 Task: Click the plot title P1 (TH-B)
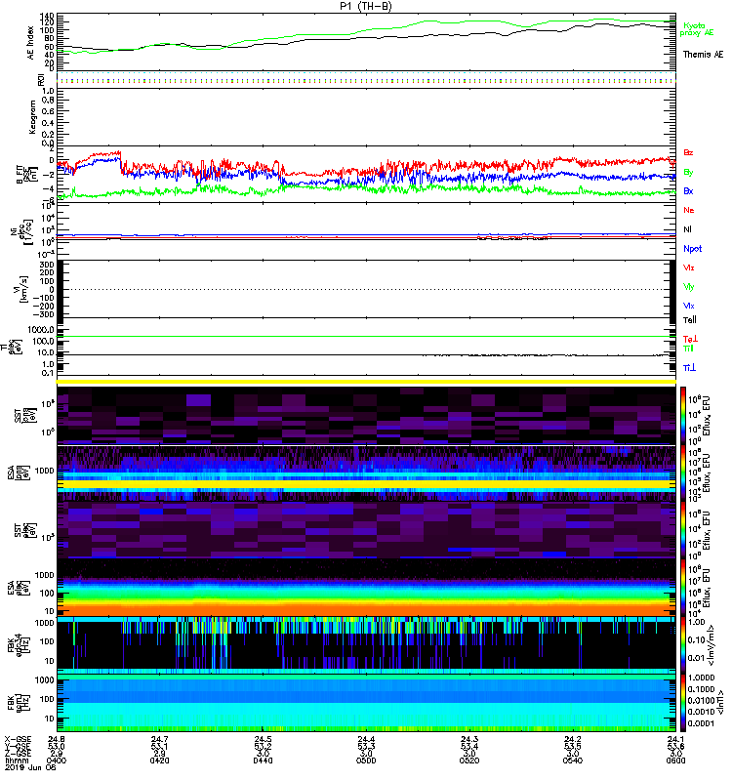point(366,6)
